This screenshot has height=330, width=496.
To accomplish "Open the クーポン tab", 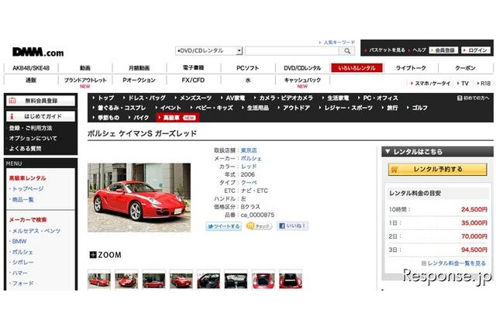I will [465, 68].
